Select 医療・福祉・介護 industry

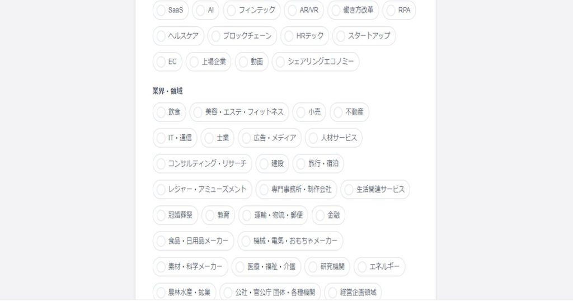[x=266, y=266]
